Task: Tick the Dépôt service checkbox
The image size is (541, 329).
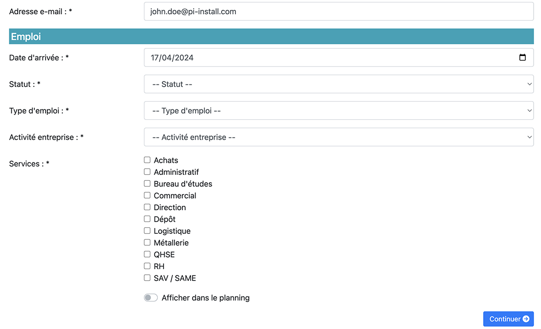Action: point(147,219)
